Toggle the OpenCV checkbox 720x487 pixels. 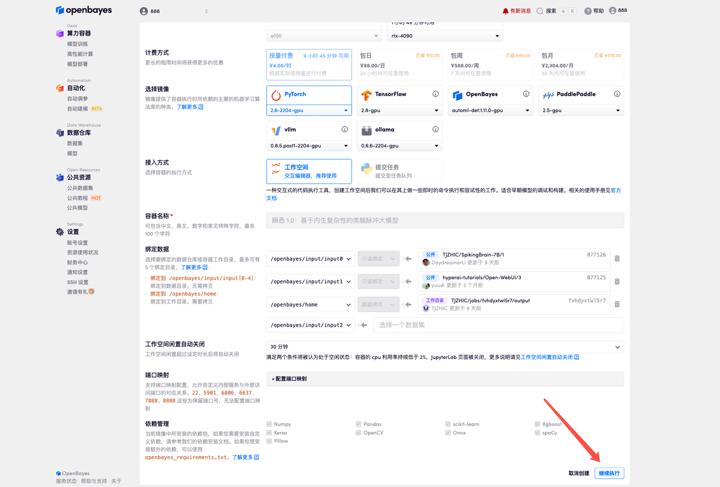(x=358, y=432)
